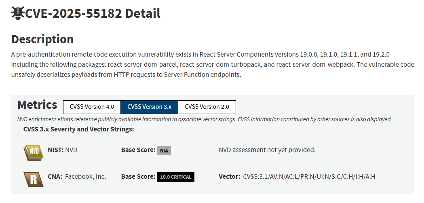Click the Base Score label in NIST row

(x=138, y=150)
